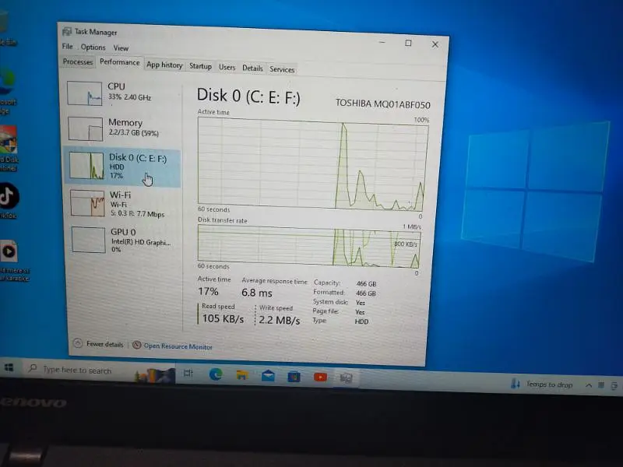Maximize the Task Manager window
Viewport: 623px width, 467px height.
click(408, 43)
